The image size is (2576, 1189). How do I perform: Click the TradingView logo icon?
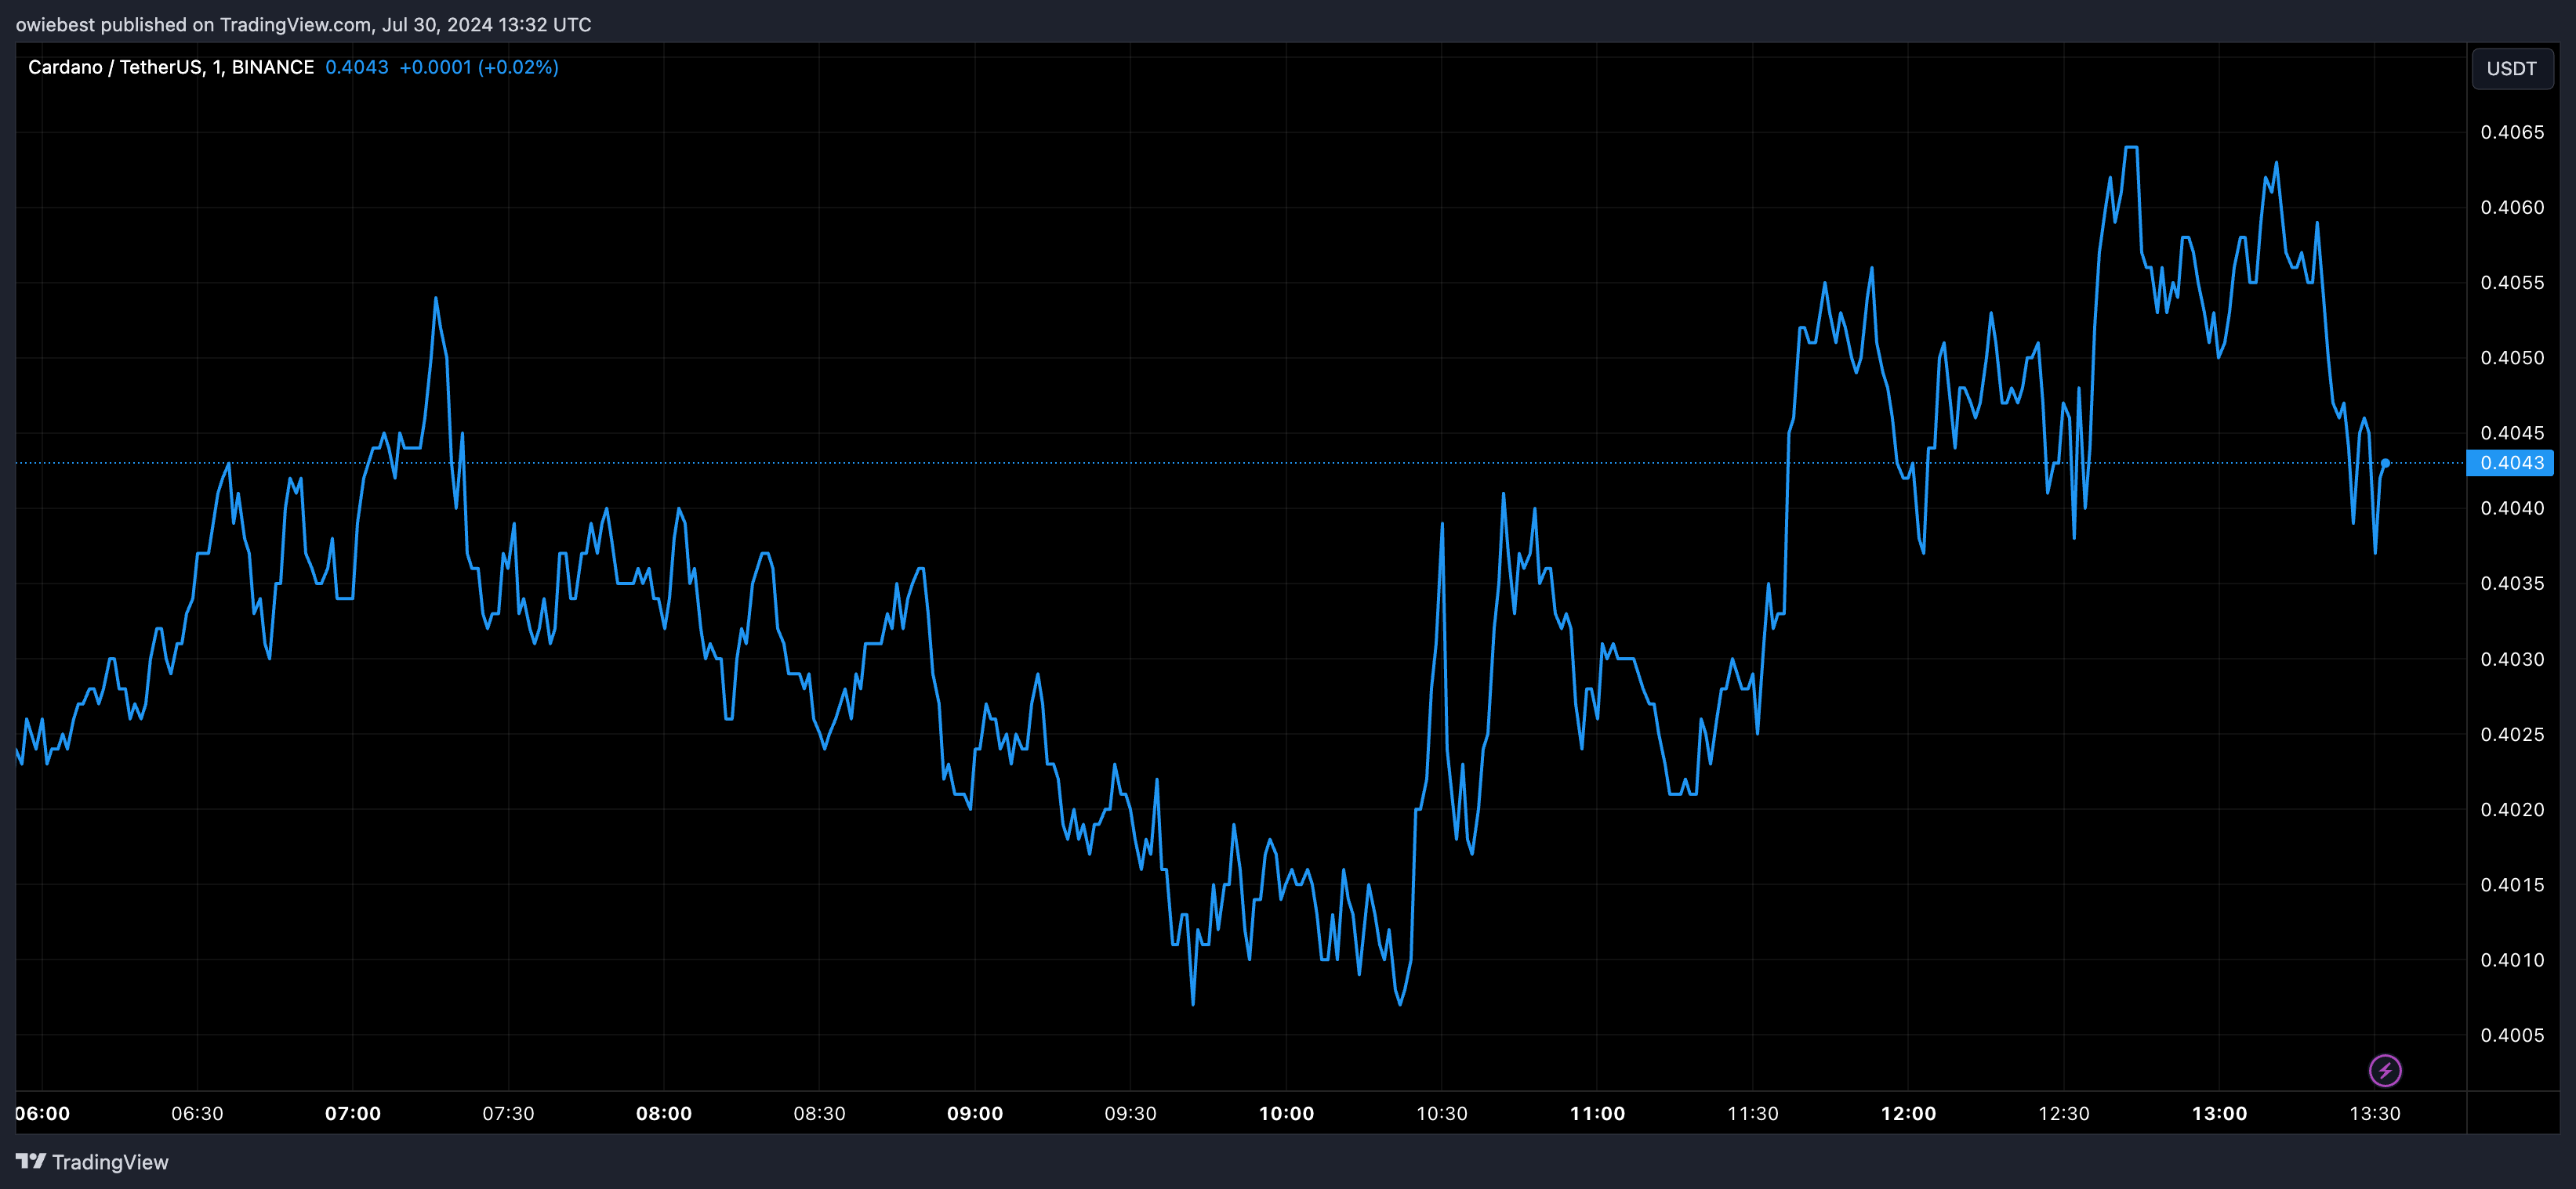[31, 1161]
